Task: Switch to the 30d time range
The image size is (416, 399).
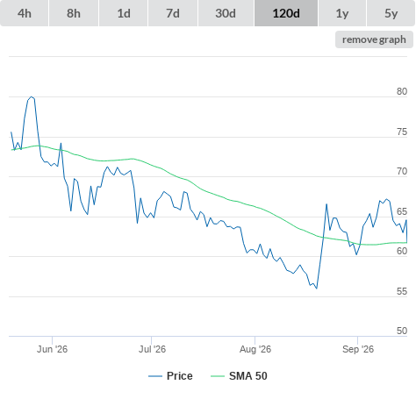Action: pos(226,13)
